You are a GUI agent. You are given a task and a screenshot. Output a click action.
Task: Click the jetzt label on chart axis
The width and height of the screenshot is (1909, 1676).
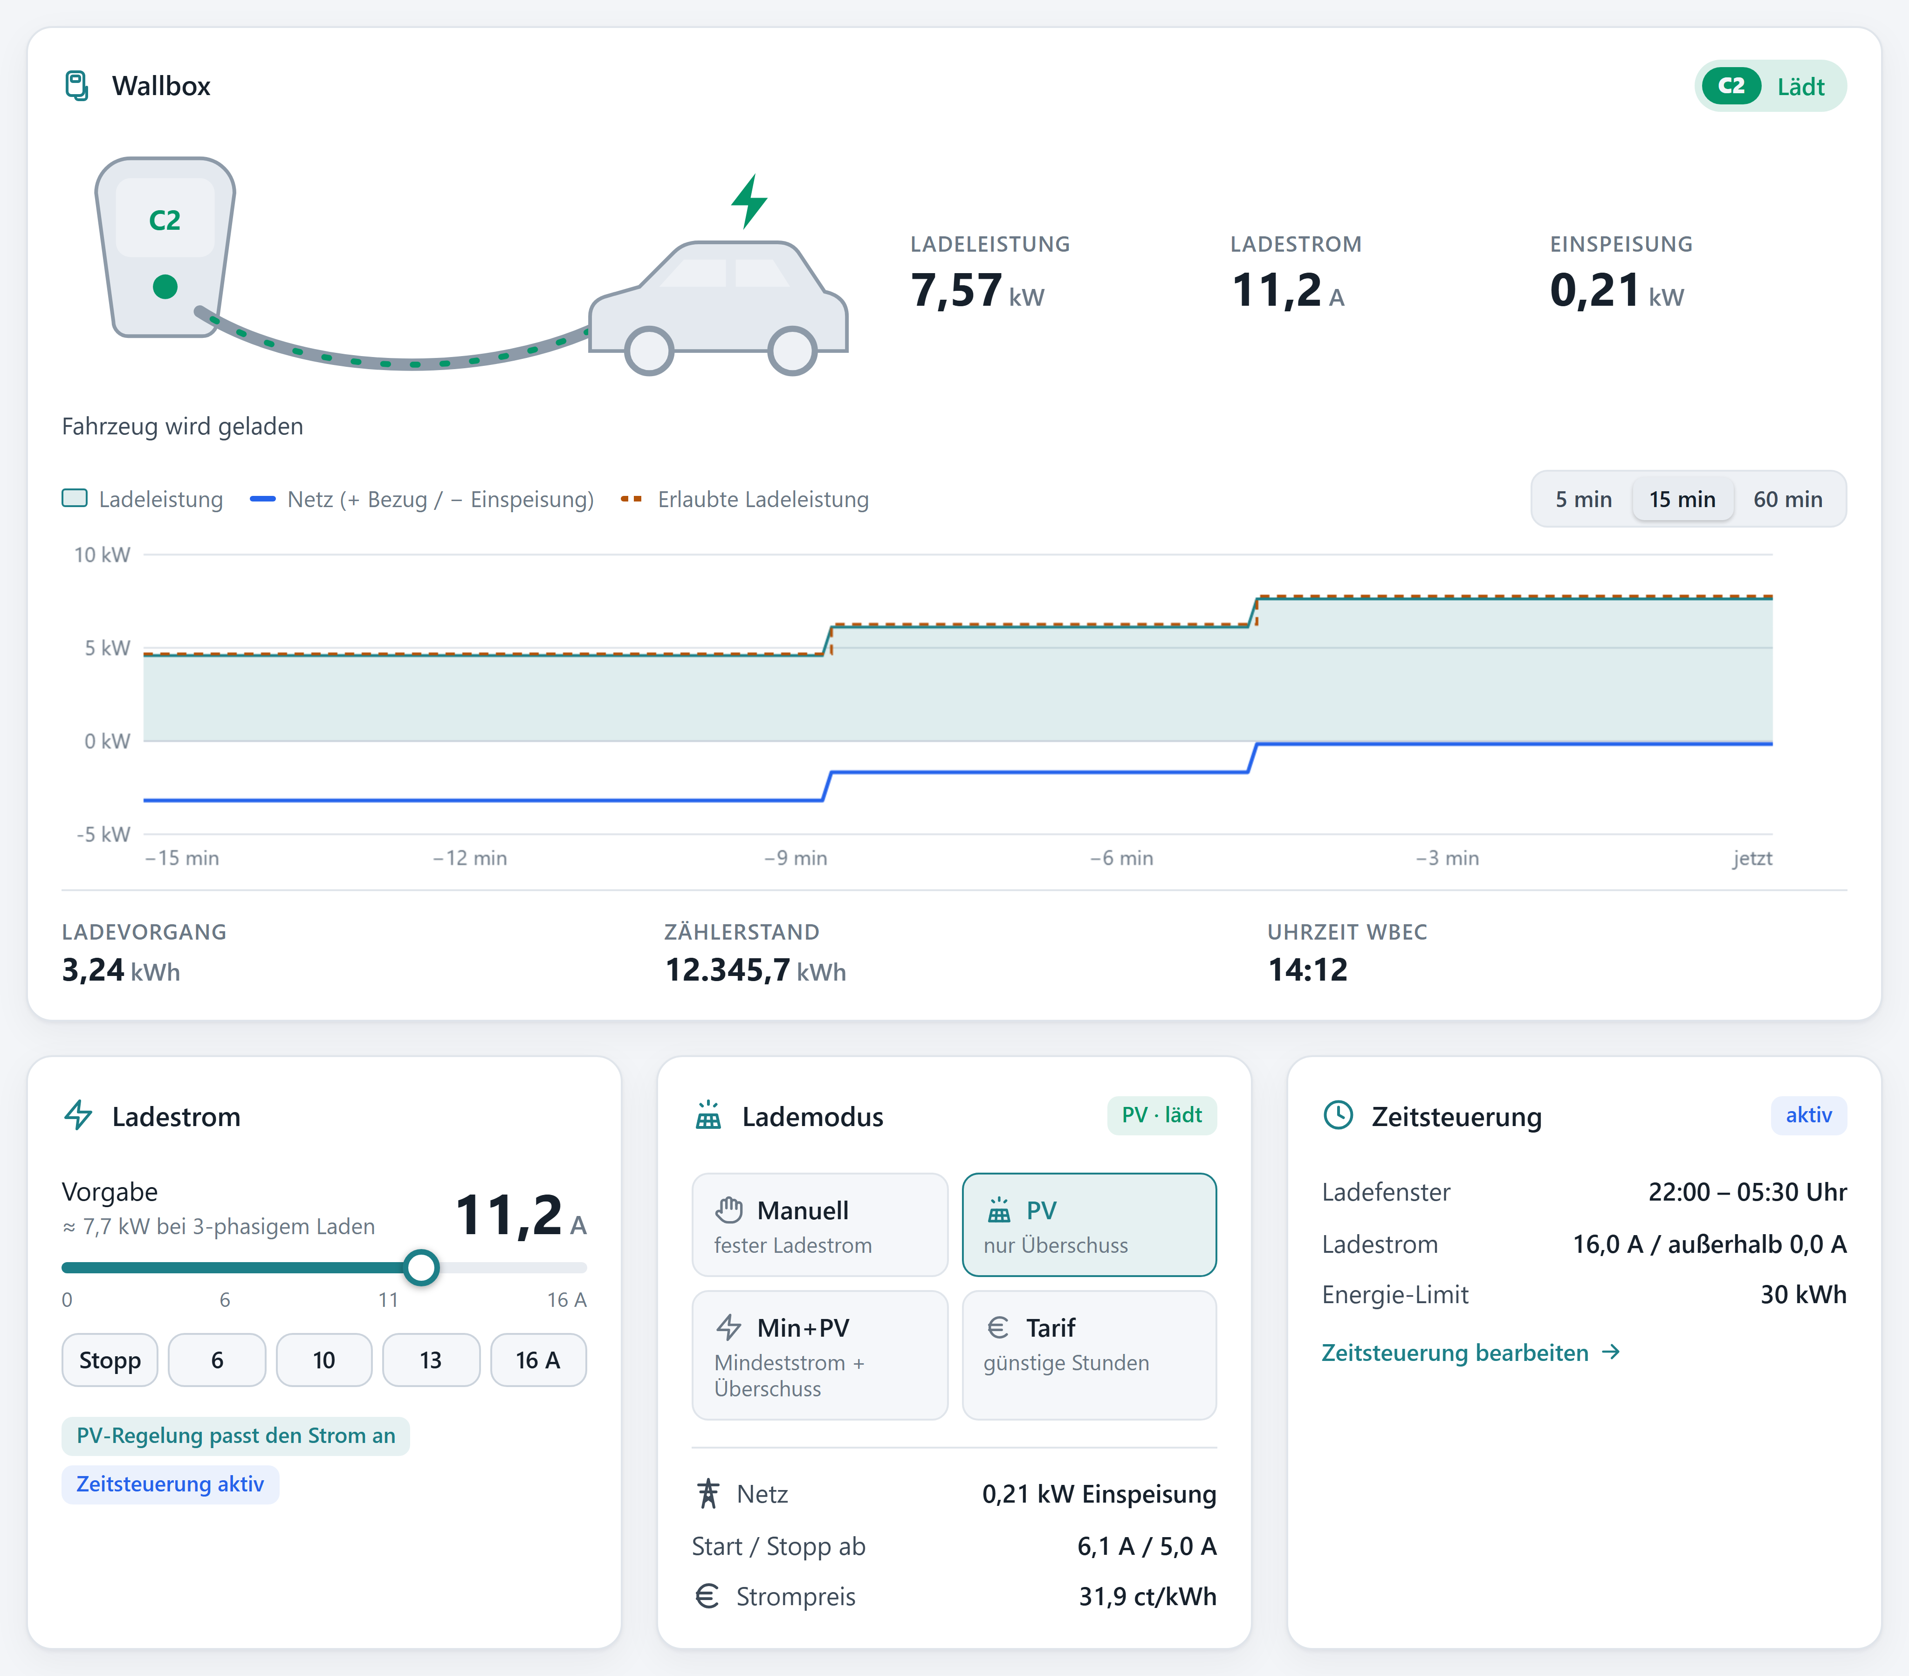pos(1752,858)
